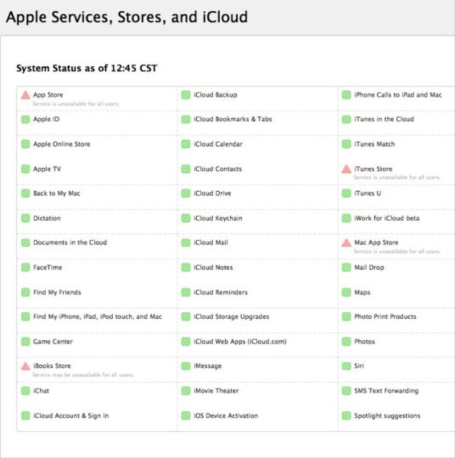455x458 pixels.
Task: Click the iCloud Notes label
Action: 213,267
